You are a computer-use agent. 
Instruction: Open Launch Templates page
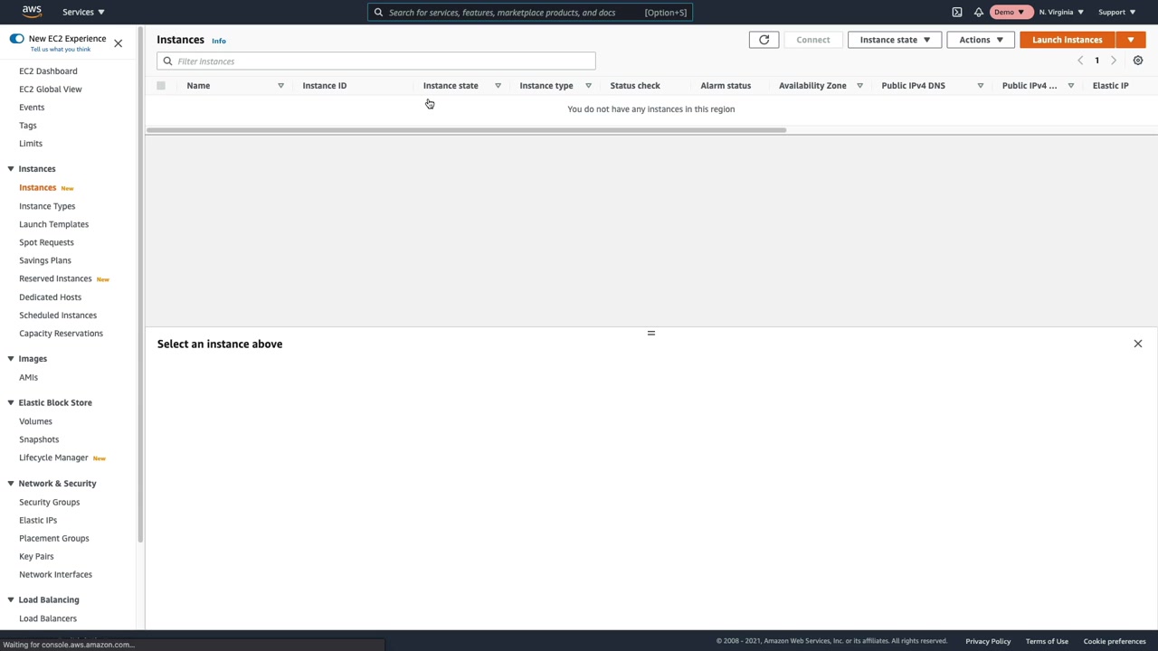click(54, 224)
